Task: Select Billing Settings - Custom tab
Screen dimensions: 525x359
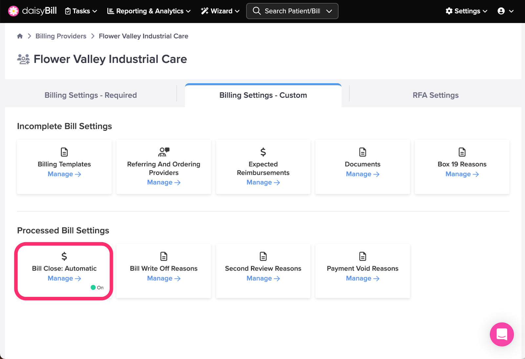Action: tap(263, 95)
